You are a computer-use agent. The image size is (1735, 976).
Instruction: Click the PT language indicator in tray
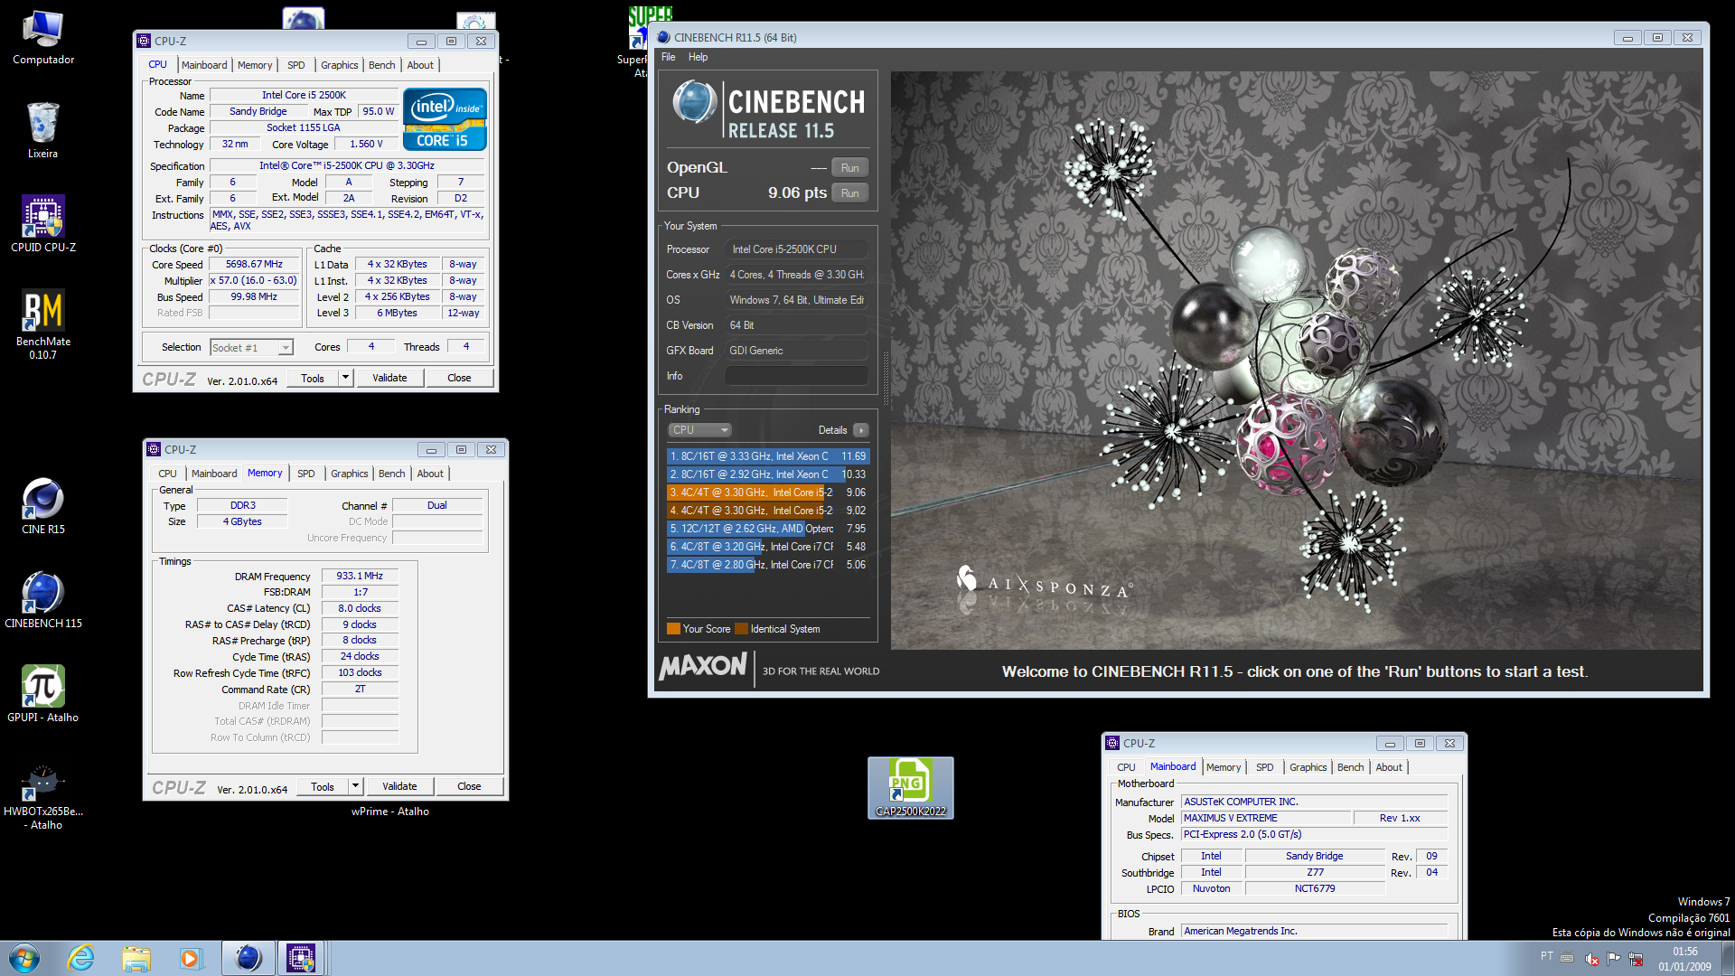point(1546,956)
